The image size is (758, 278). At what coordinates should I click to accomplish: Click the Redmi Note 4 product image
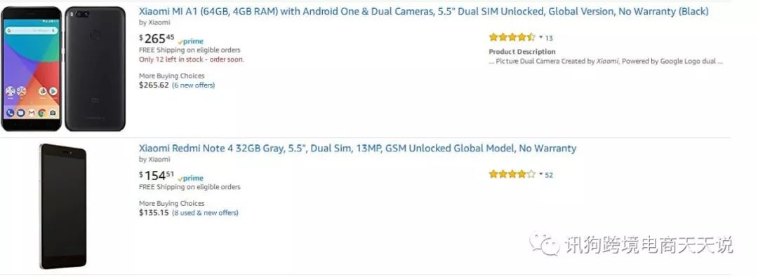point(63,206)
